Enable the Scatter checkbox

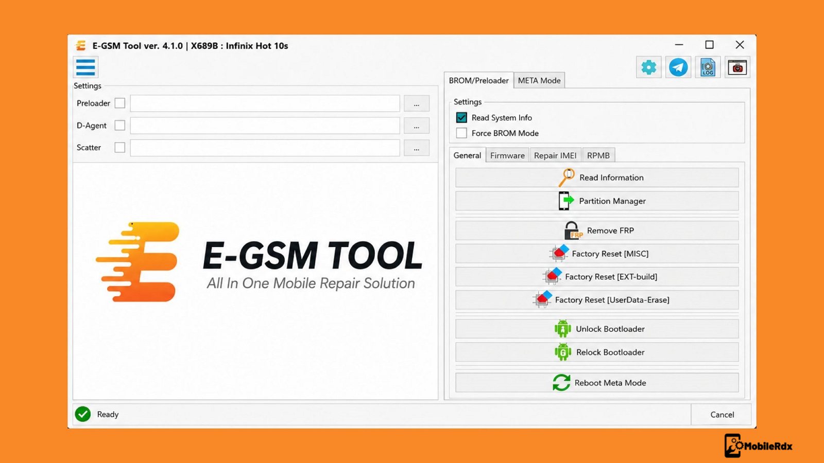click(x=120, y=147)
